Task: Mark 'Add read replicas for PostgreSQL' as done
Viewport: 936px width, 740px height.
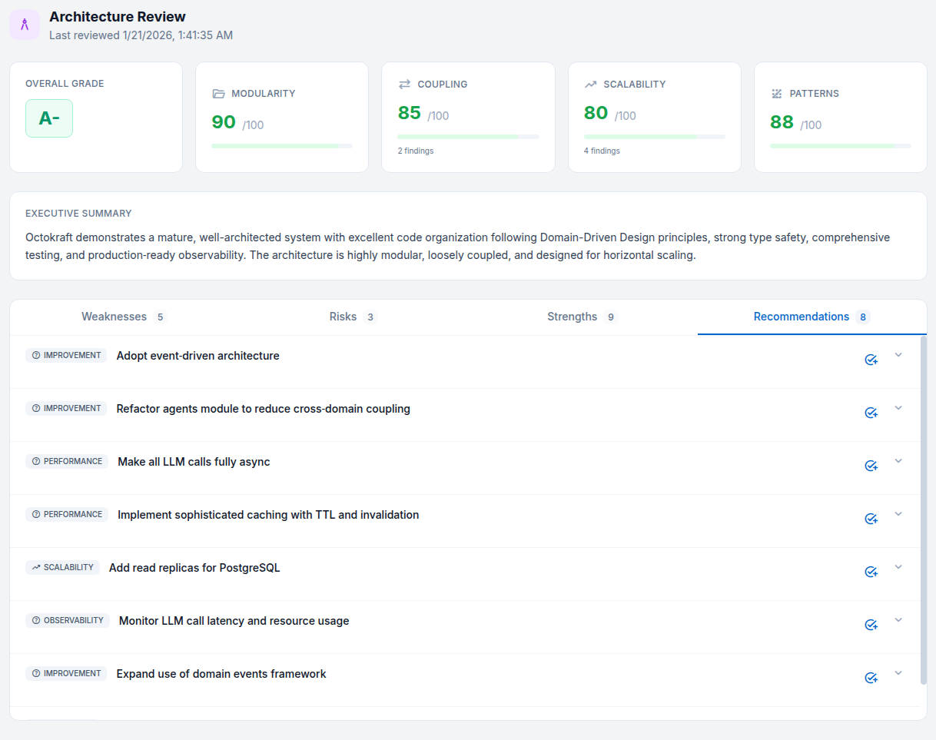Action: click(871, 571)
